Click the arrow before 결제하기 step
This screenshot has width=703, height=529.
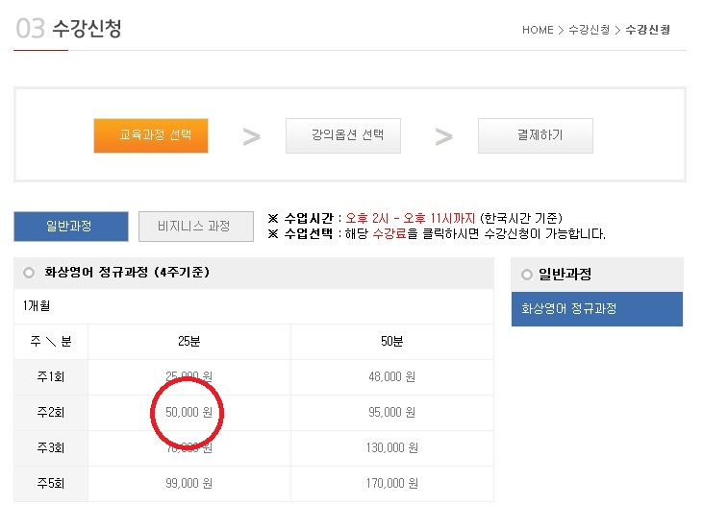coord(443,136)
